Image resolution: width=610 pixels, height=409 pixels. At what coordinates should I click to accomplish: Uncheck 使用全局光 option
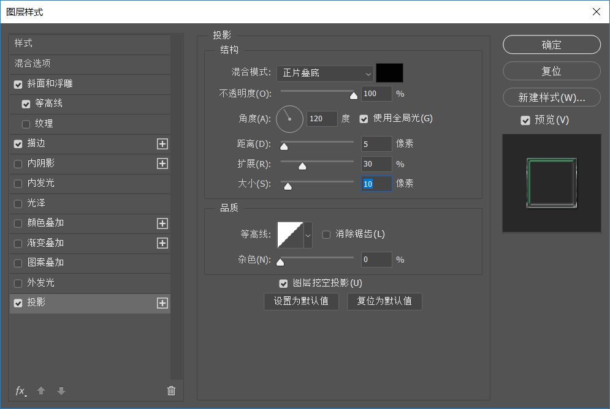coord(364,119)
